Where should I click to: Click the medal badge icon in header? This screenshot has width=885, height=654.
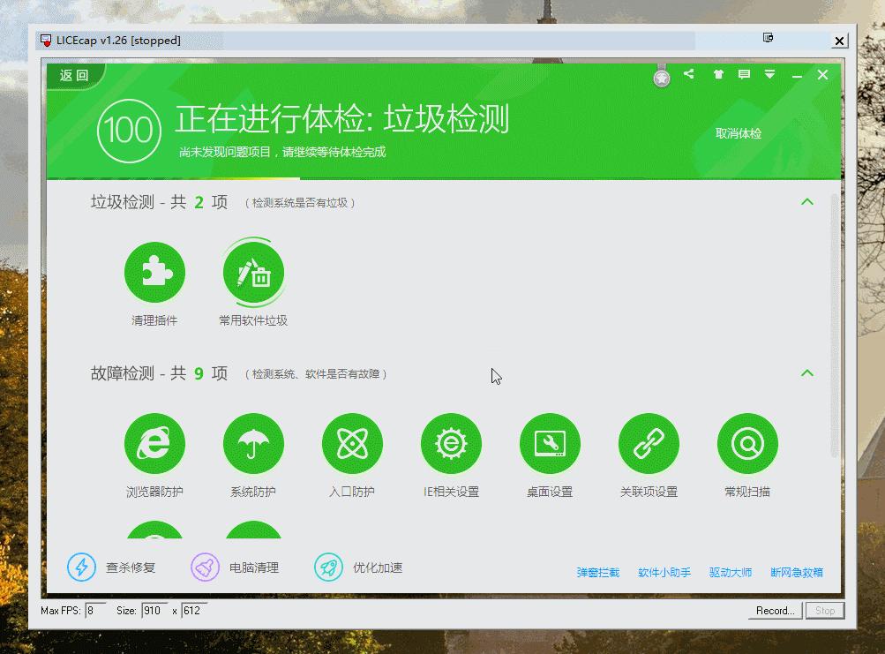coord(662,76)
